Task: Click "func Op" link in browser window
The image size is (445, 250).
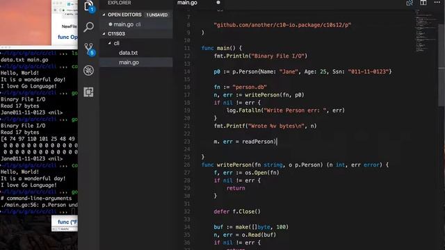Action: point(67,37)
